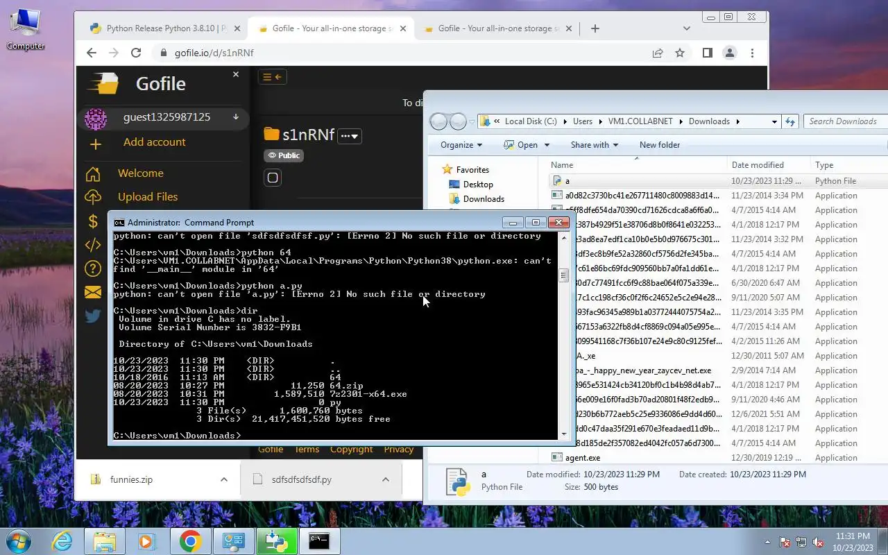Screen dimensions: 888x555
Task: Click the Public visibility badge
Action: point(284,155)
